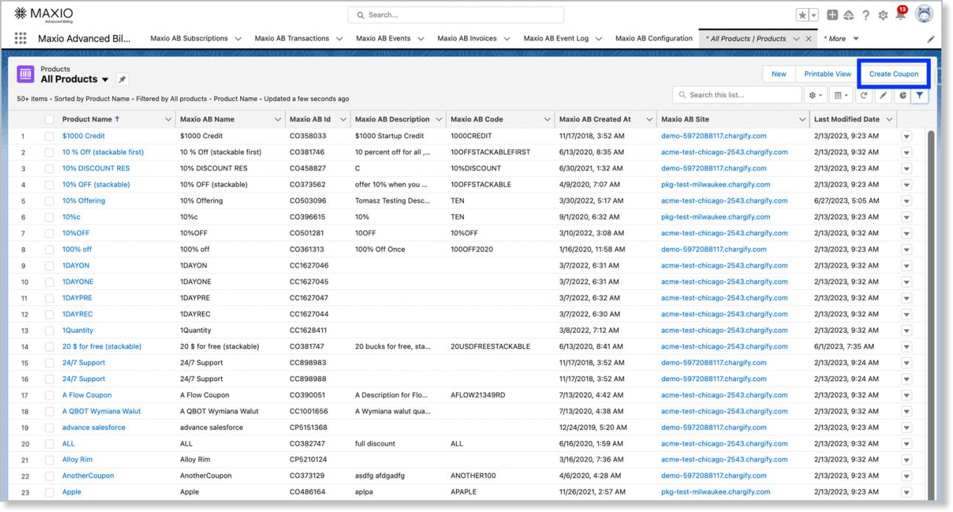Open row actions dropdown for Apple row
953x512 pixels.
(906, 492)
